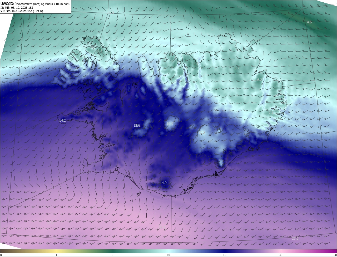The height and width of the screenshot is (257, 337).
Task: Click the 5 tick on the color scale
Action: tap(112, 255)
